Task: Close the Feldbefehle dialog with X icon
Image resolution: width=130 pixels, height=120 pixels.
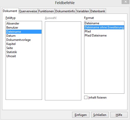Action: click(x=125, y=2)
